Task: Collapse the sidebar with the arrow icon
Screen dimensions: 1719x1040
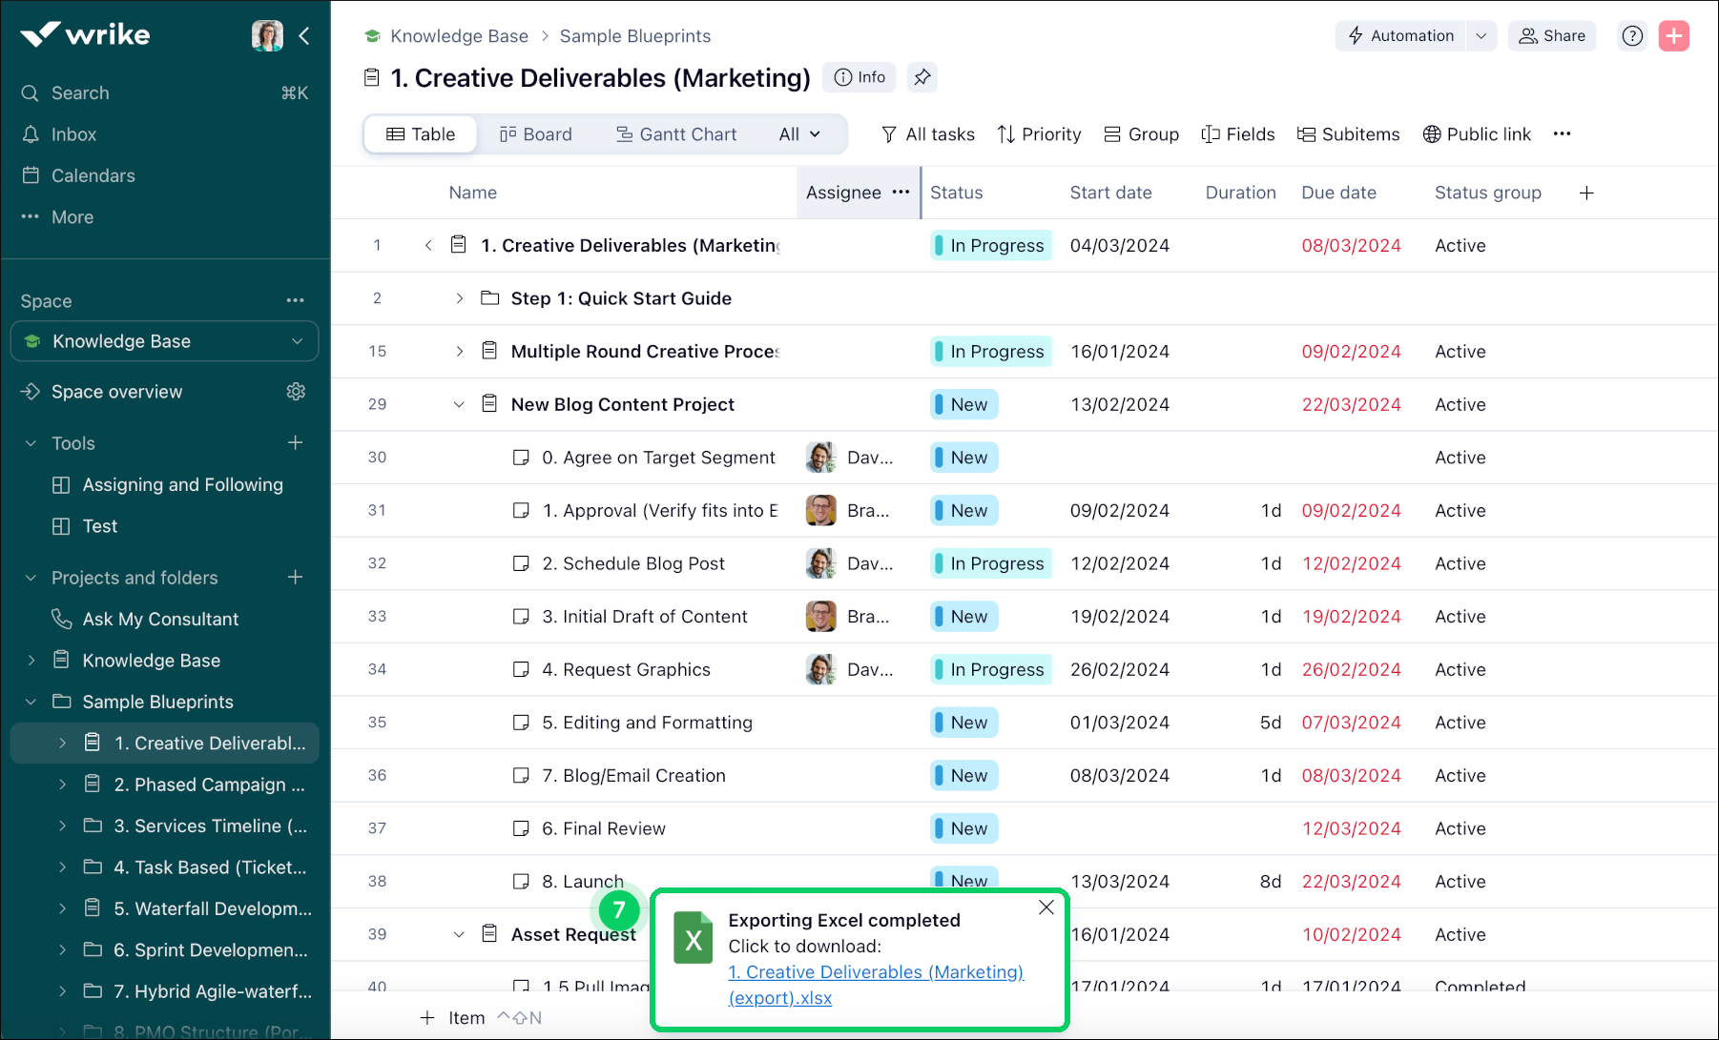Action: (x=304, y=36)
